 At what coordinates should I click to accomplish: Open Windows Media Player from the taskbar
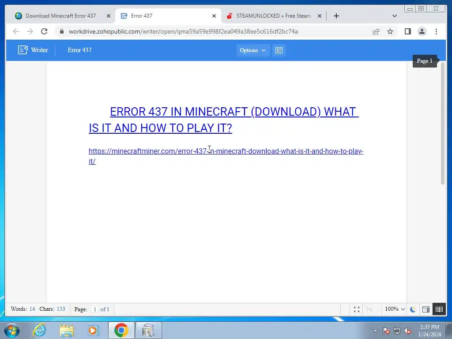tap(94, 330)
